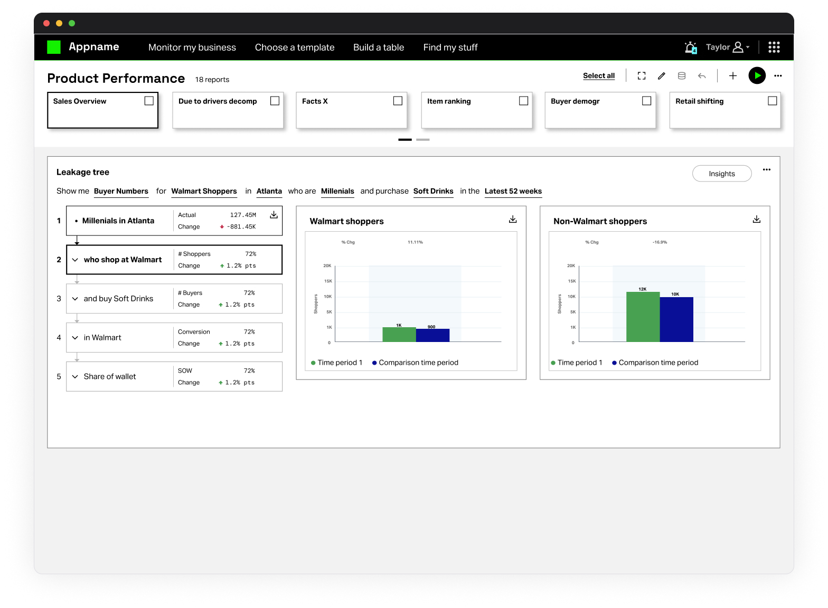Tick the Sales Overview checkbox
828x608 pixels.
click(x=149, y=101)
